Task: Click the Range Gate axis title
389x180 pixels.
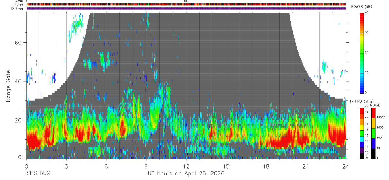Action: click(9, 86)
